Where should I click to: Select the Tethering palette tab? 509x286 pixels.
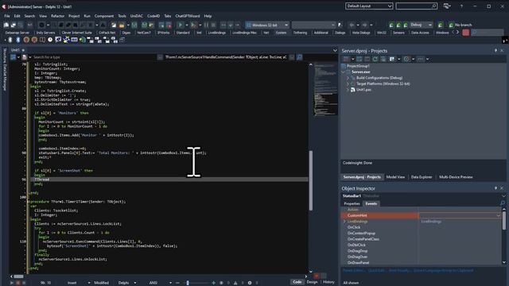(300, 33)
